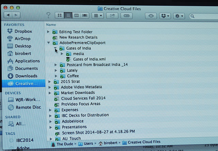Select Screen Shot 2014-08-27 at 4.18.26 PM

click(98, 132)
